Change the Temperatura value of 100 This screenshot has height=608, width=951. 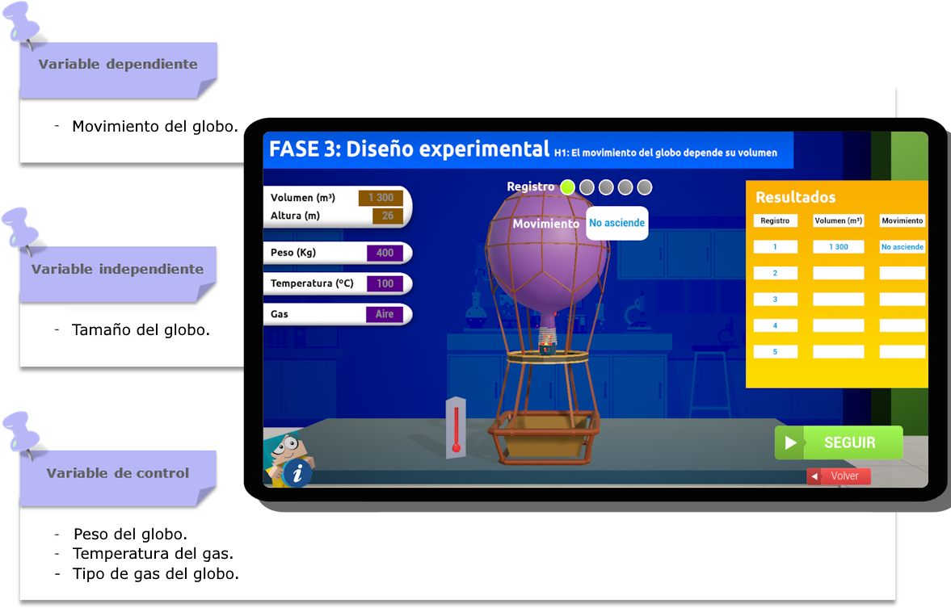point(385,283)
